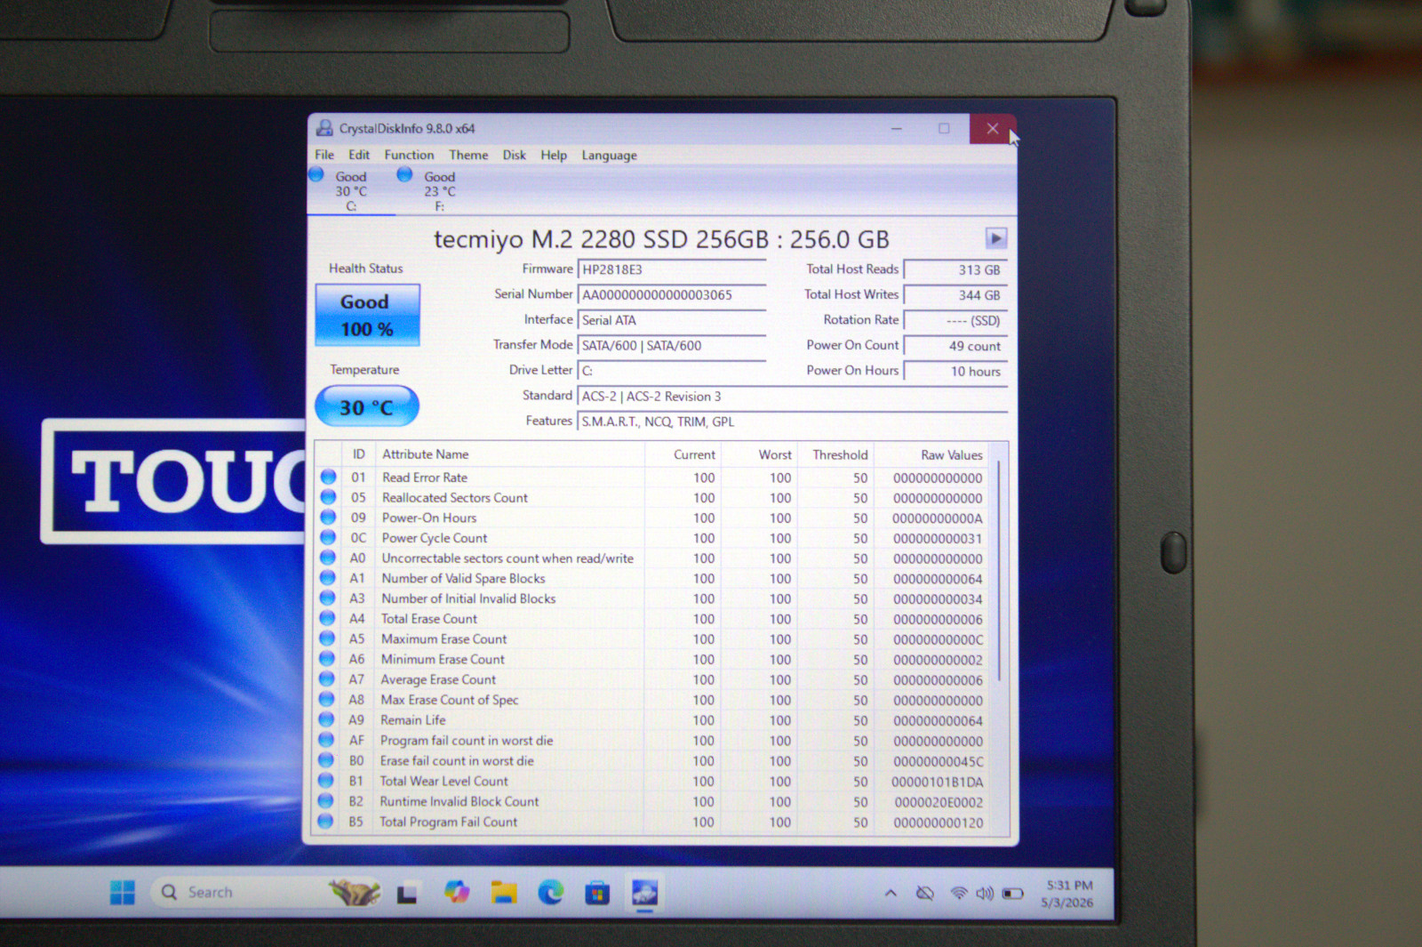This screenshot has height=947, width=1422.
Task: Click the status circle for Total Erase Count
Action: point(327,619)
